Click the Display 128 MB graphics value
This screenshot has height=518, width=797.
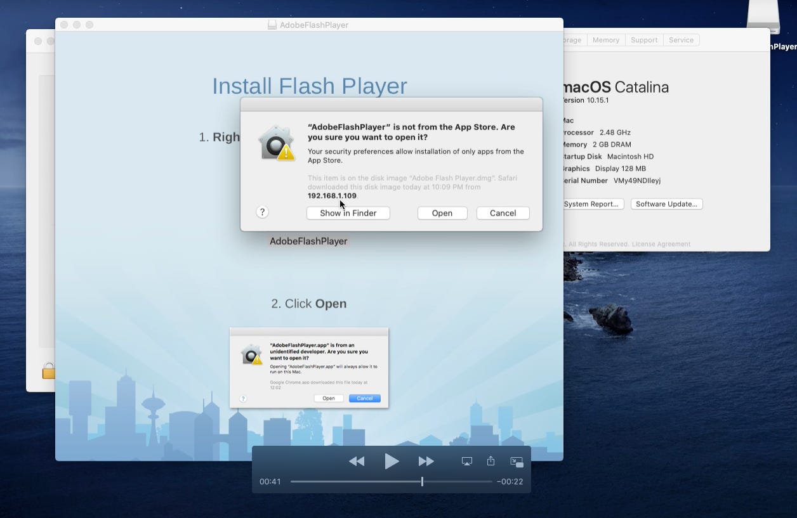621,169
